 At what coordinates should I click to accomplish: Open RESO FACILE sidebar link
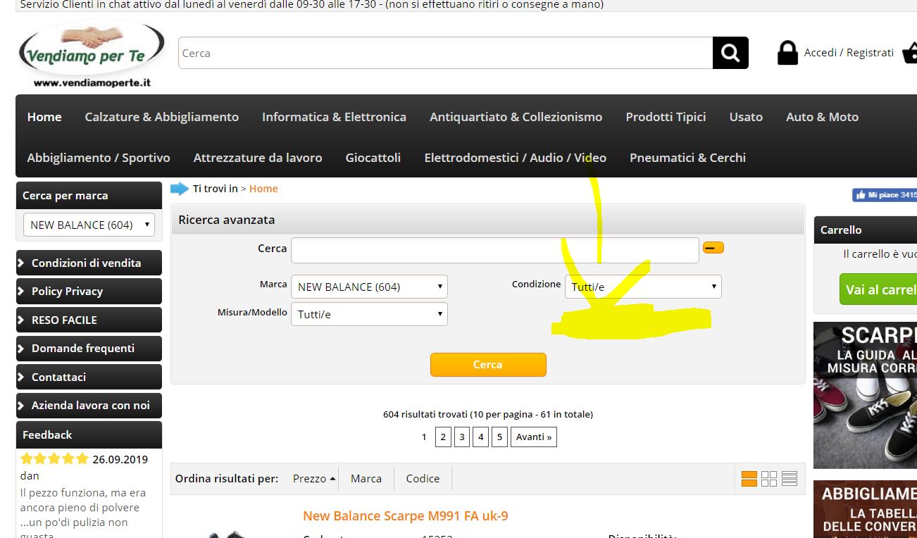89,320
